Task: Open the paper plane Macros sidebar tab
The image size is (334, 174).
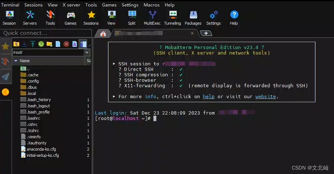Action: [x=5, y=77]
